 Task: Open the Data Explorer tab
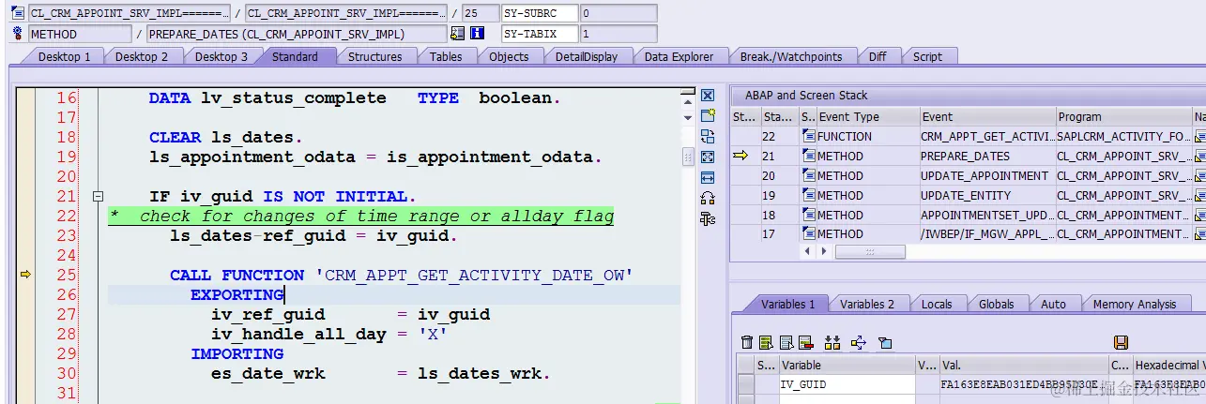[x=679, y=56]
